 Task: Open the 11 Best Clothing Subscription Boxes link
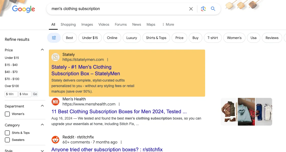click(119, 111)
